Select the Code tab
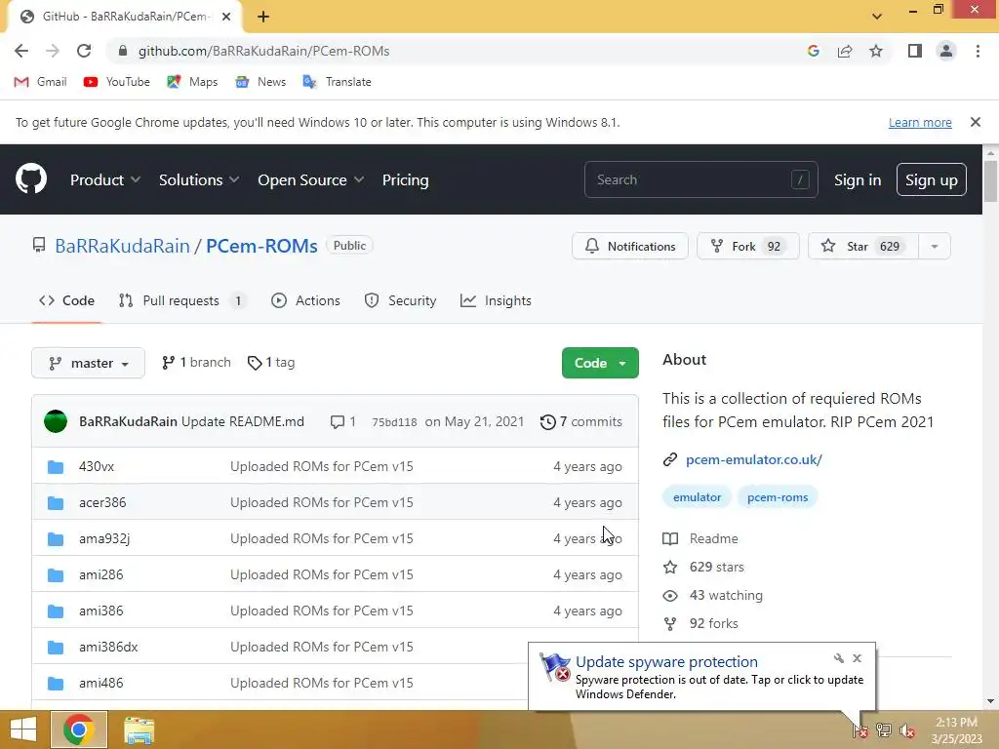Viewport: 999px width, 749px height. (x=66, y=300)
